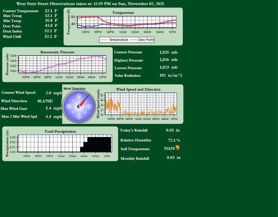The width and height of the screenshot is (278, 217).
Task: Click the Wind Direction reading 40.1/NE
Action: coord(45,101)
